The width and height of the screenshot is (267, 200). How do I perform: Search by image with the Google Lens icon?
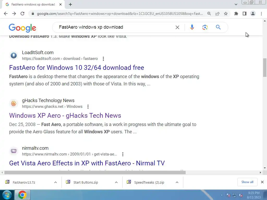coord(205,27)
